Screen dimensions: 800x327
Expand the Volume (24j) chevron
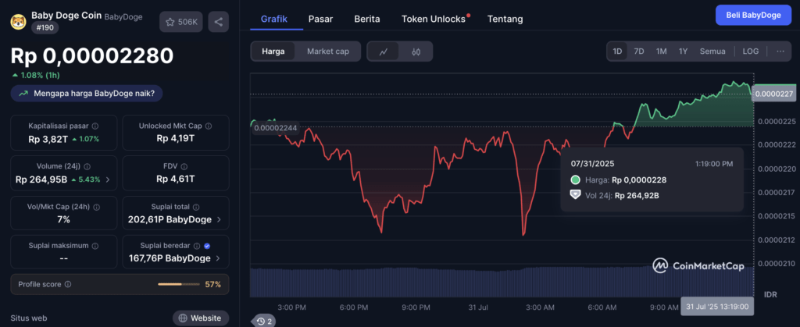108,179
